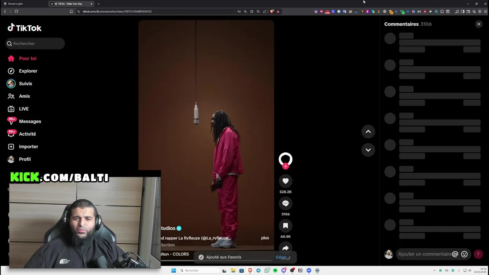
Task: Open Notion from the taskbar
Action: [x=300, y=270]
